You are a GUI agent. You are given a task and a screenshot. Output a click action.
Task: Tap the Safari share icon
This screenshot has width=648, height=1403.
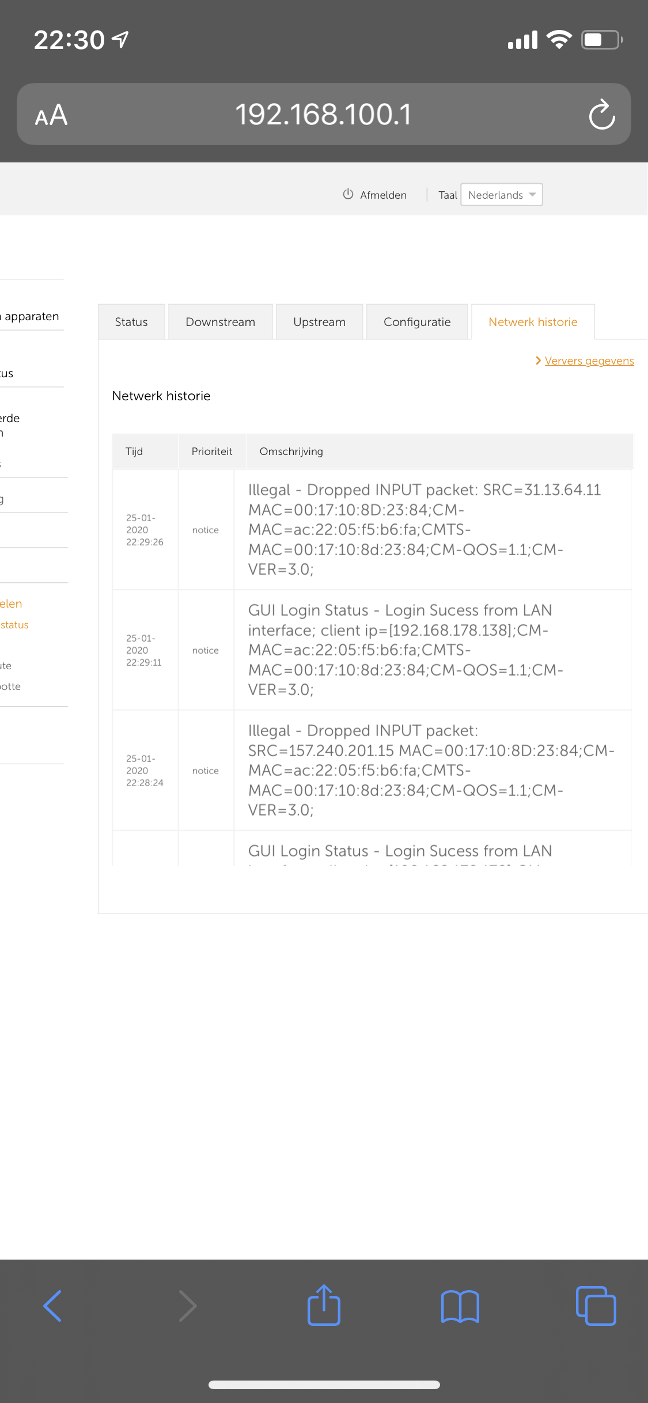pos(324,1306)
